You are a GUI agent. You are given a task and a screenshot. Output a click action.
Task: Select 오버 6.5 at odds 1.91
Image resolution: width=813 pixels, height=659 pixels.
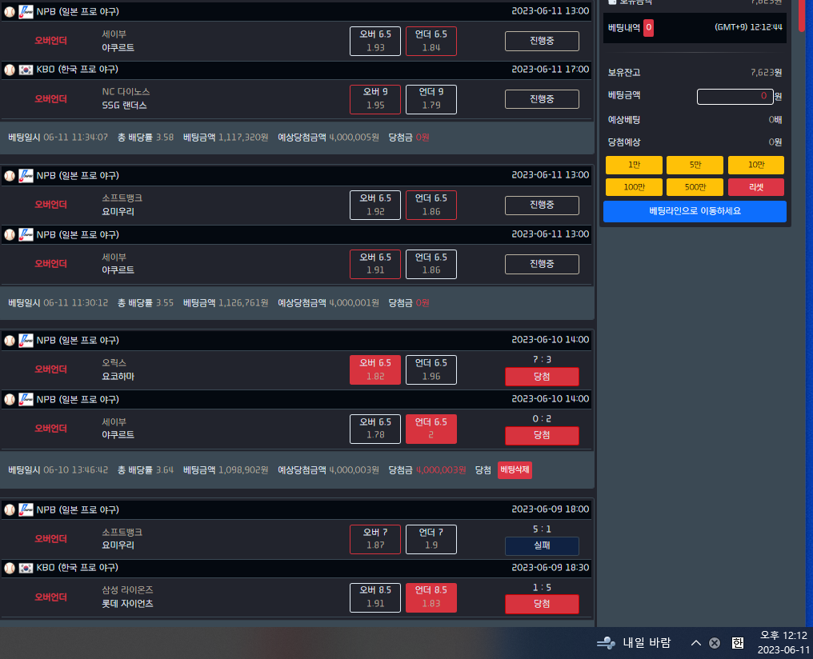(375, 264)
